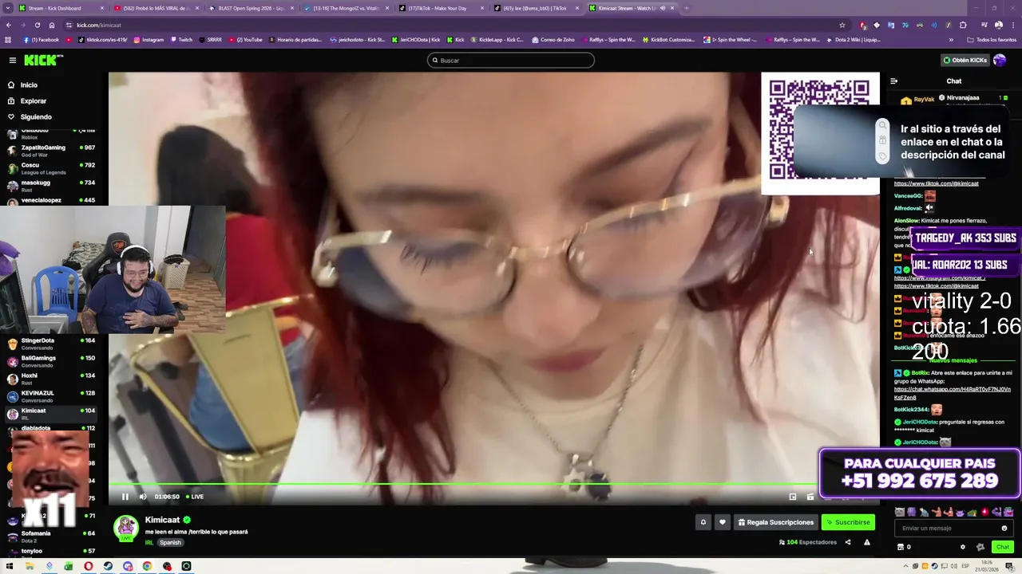
Task: Report the stream with the warning icon
Action: pyautogui.click(x=866, y=542)
